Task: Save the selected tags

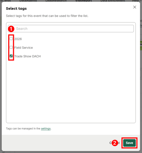Action: pyautogui.click(x=129, y=143)
